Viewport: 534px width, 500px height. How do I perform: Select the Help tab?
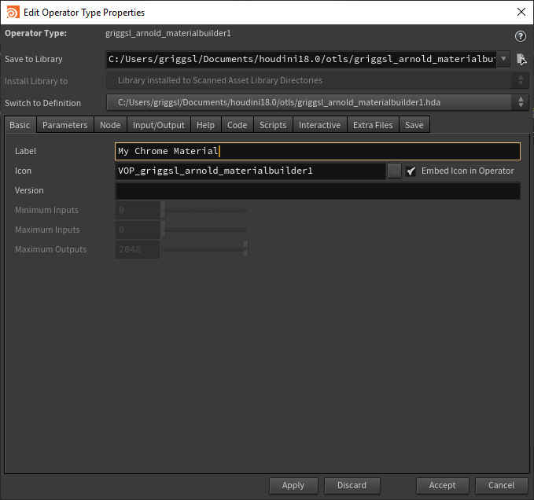[x=205, y=125]
